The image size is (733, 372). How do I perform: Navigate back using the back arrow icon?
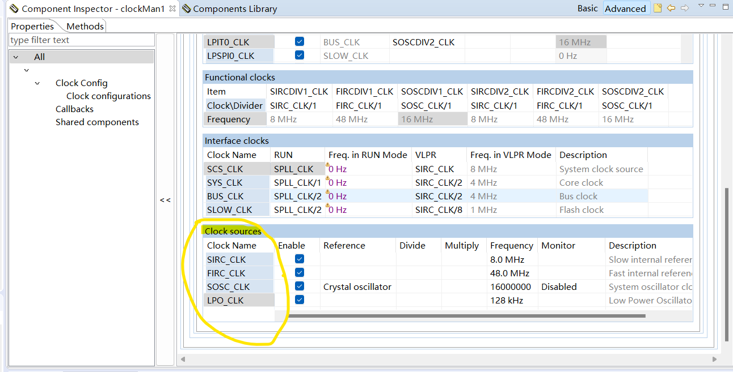(670, 8)
